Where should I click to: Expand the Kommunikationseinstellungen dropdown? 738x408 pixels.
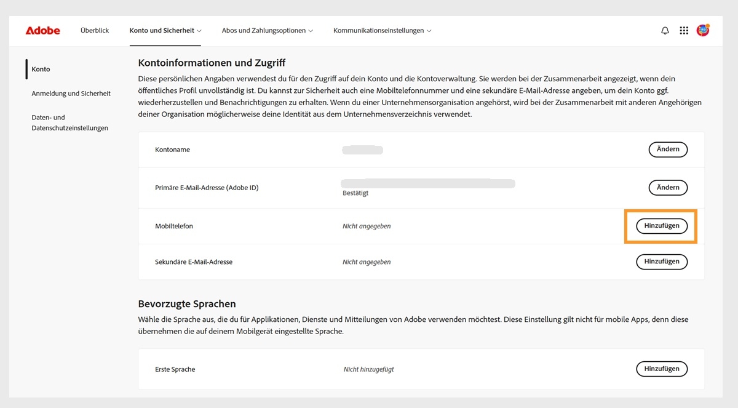pos(382,30)
